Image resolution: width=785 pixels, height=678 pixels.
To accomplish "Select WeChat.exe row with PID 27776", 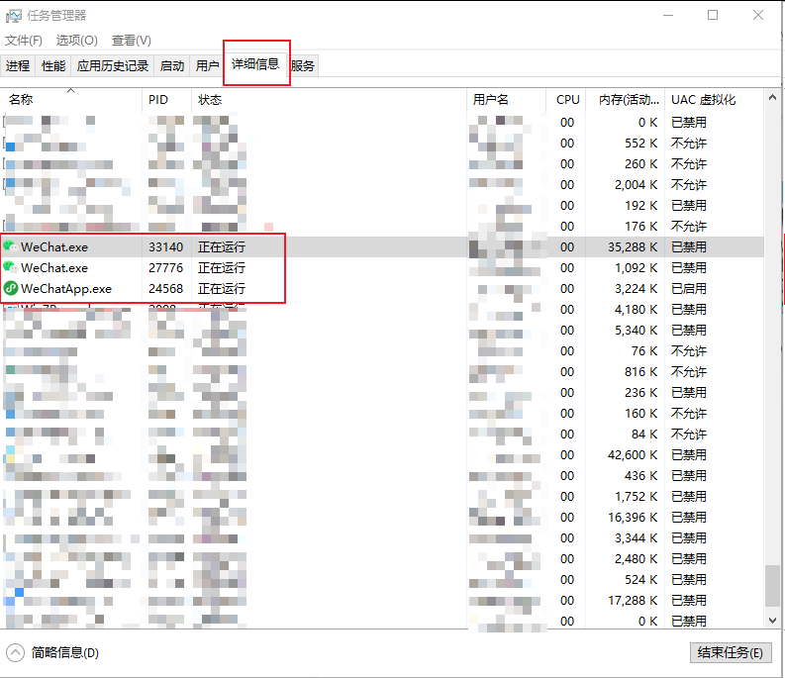I will tap(382, 268).
